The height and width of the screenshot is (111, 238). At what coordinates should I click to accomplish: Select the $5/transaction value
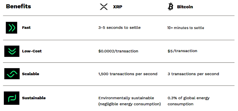182,51
